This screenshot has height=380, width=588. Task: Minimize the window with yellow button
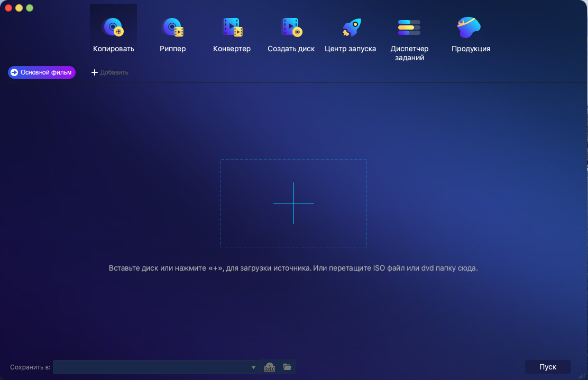(x=19, y=8)
